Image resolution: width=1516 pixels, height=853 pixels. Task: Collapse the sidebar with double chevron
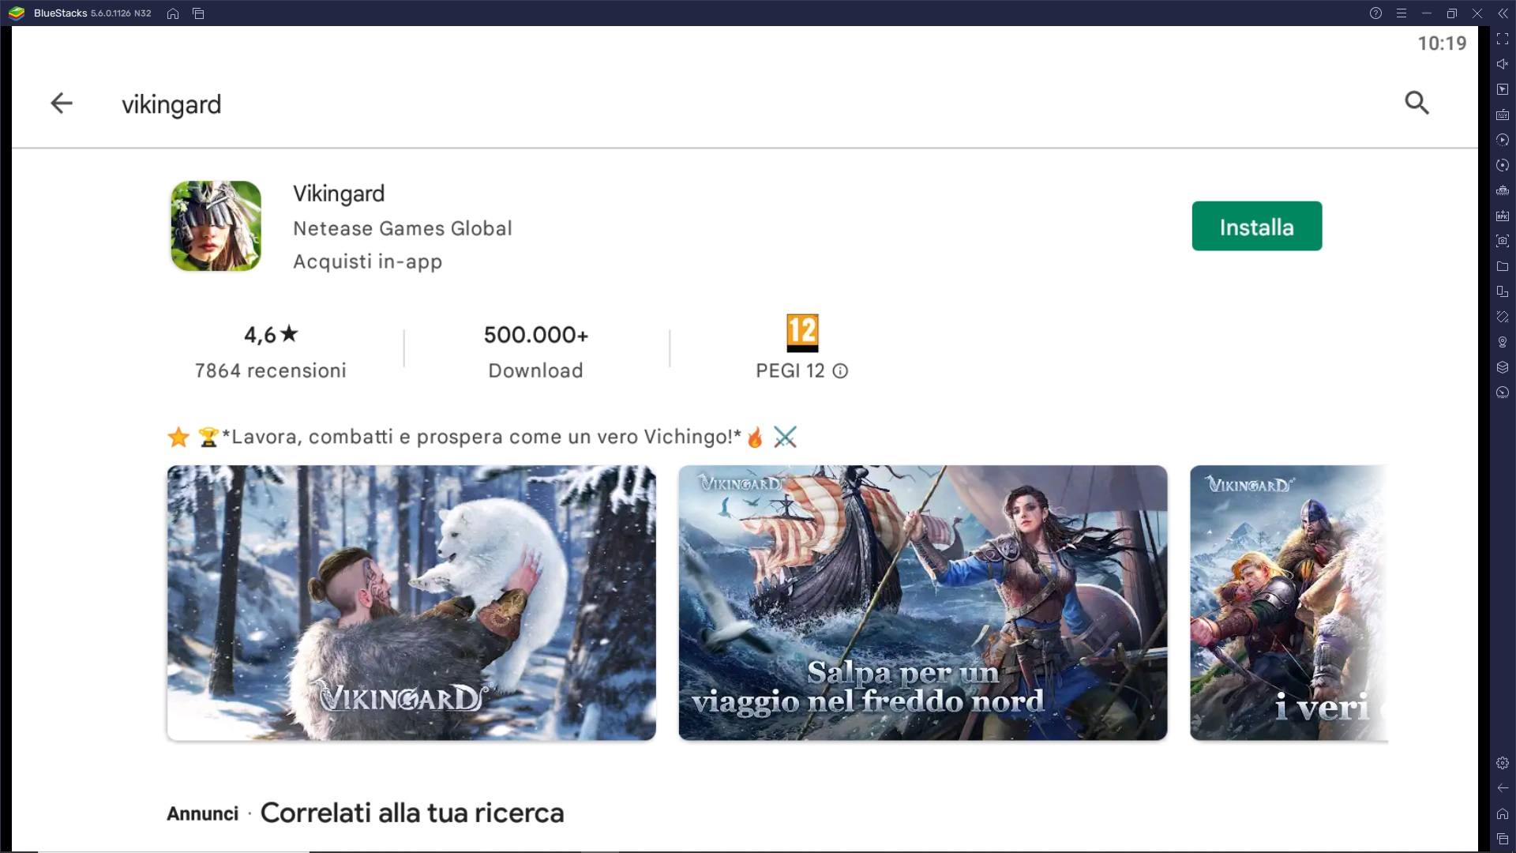[x=1503, y=13]
